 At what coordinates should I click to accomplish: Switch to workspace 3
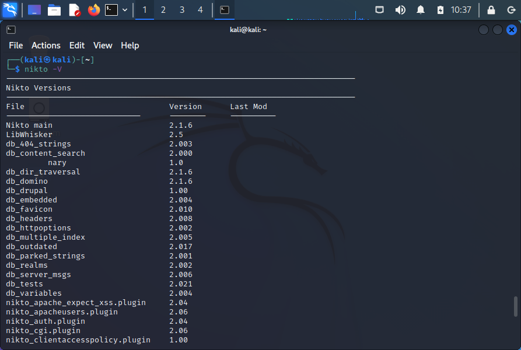182,10
